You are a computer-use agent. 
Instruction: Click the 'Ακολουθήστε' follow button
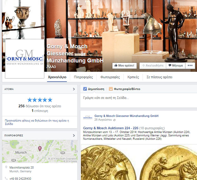click(x=153, y=65)
